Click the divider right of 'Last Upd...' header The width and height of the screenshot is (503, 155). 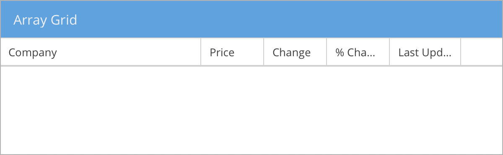click(461, 52)
